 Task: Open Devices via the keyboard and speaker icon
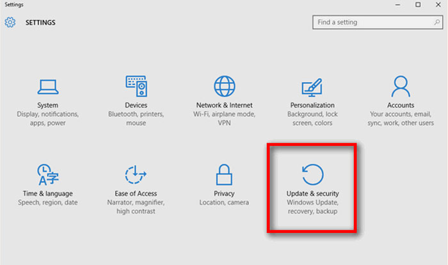point(136,86)
